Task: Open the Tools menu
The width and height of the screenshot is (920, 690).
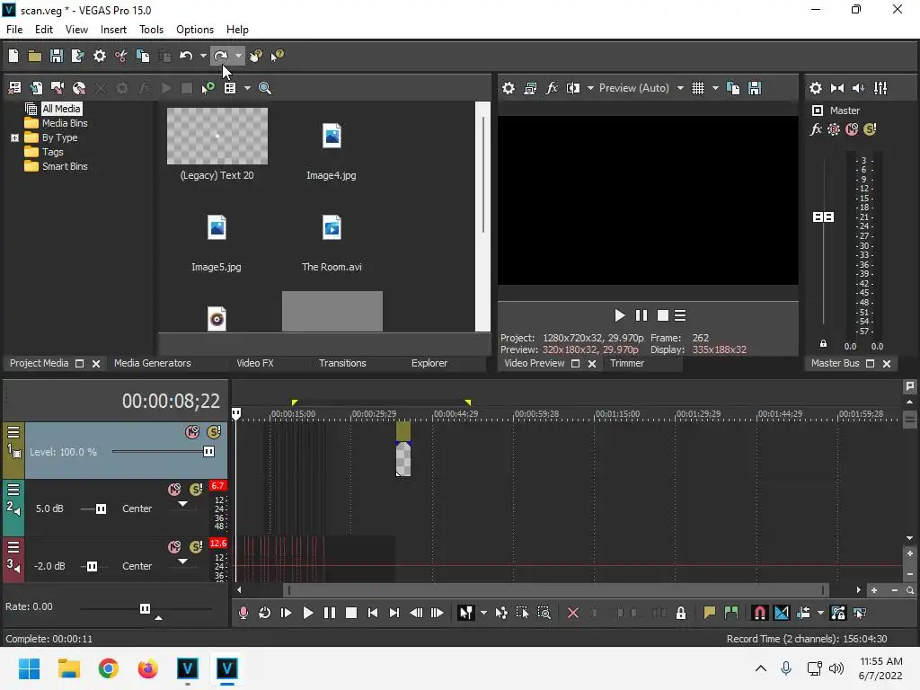Action: [151, 30]
